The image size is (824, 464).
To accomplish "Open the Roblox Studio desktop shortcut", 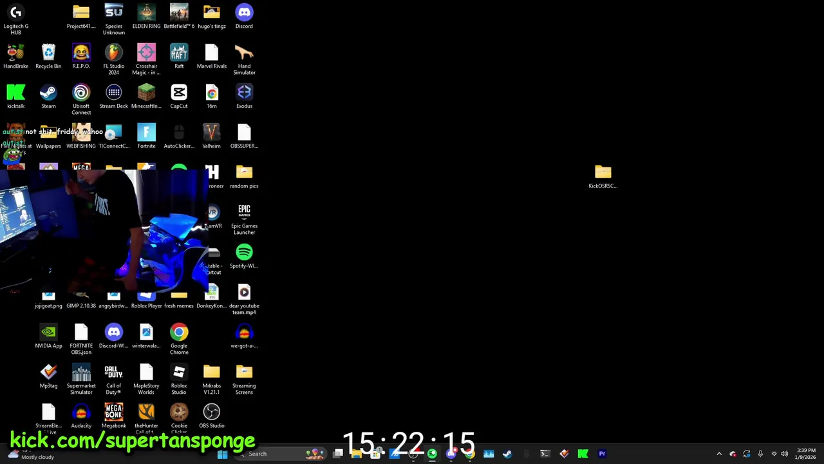I will click(179, 379).
